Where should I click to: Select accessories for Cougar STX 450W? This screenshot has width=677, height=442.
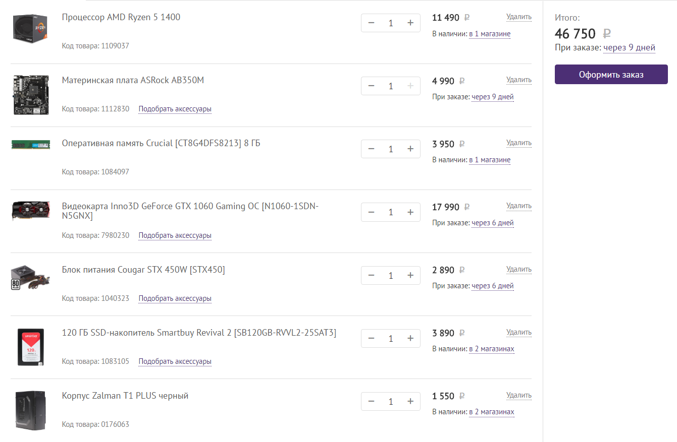click(x=175, y=298)
